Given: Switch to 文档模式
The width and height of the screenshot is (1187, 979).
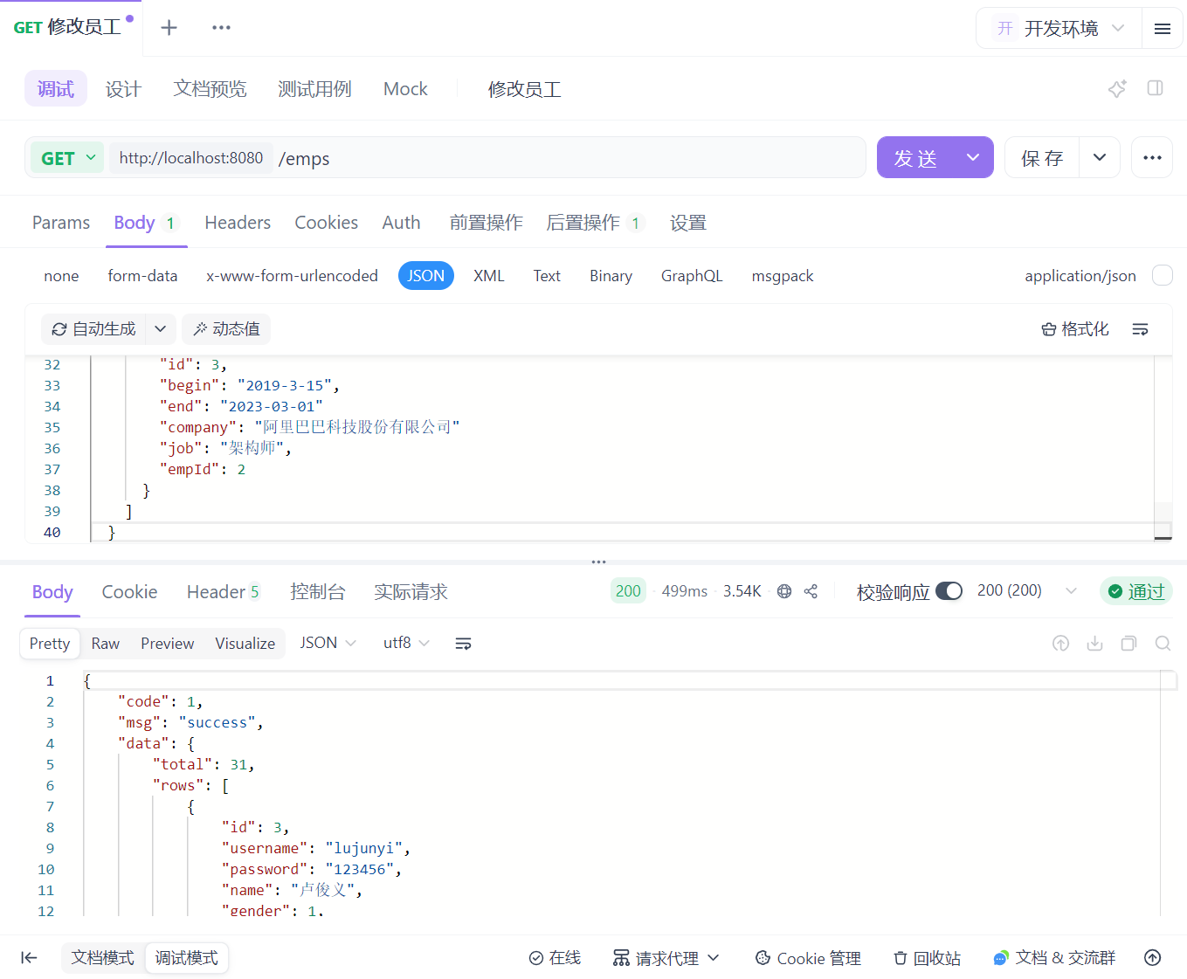Looking at the screenshot, I should tap(102, 958).
